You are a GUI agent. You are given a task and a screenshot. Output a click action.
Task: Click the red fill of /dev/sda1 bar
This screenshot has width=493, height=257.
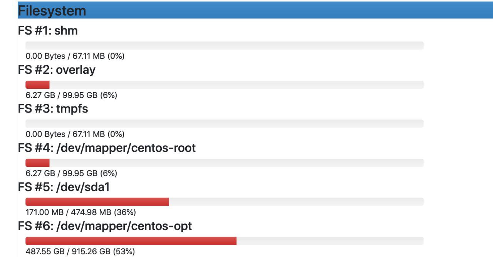point(97,202)
